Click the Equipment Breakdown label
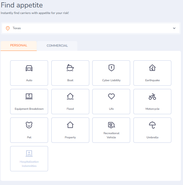This screenshot has height=185, width=183. 29,109
